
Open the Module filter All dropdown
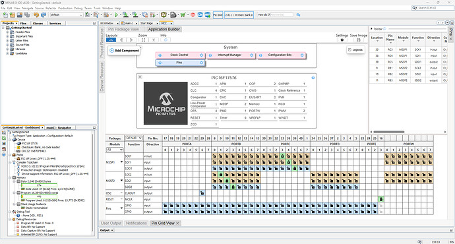tap(115, 150)
